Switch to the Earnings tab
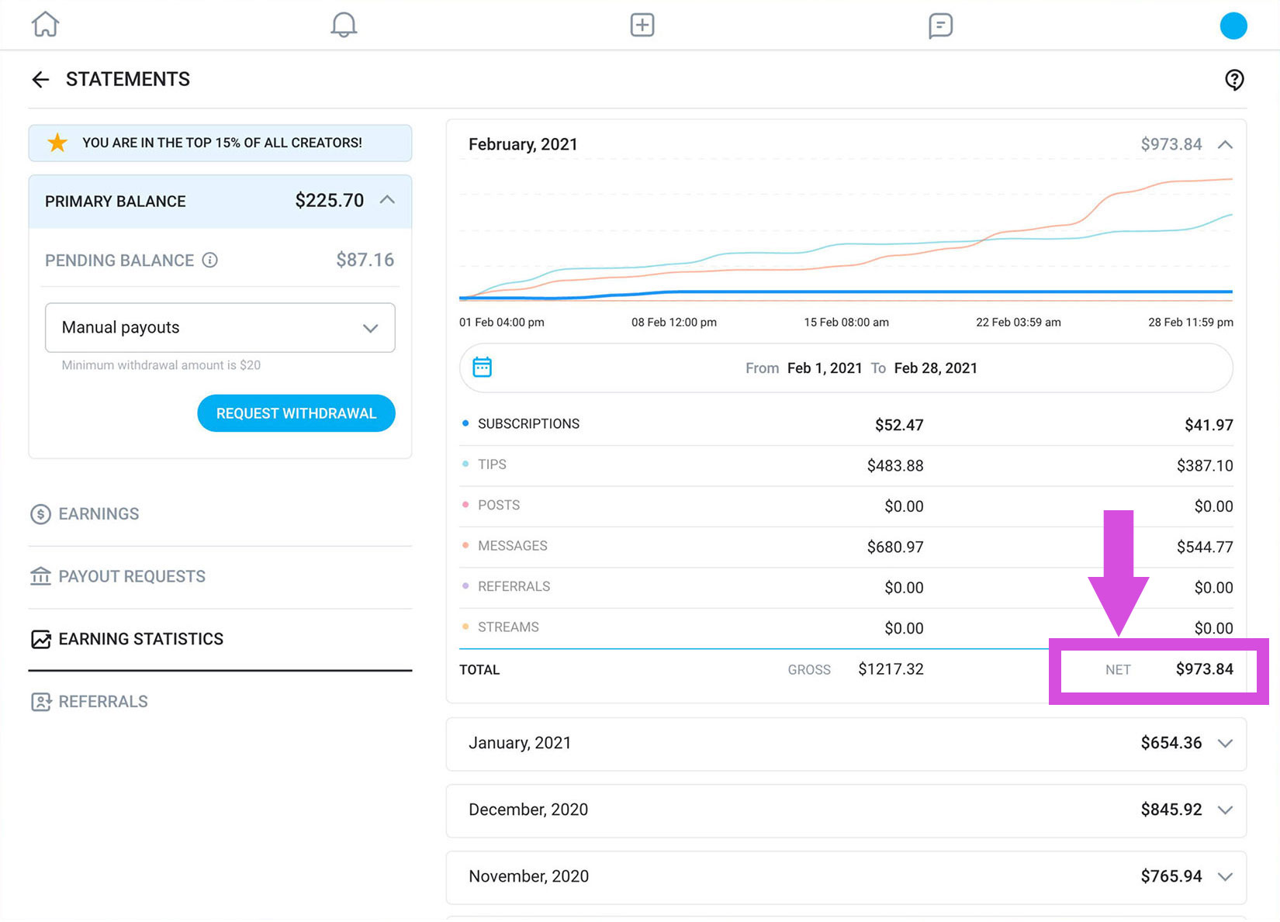The width and height of the screenshot is (1280, 922). (x=99, y=514)
